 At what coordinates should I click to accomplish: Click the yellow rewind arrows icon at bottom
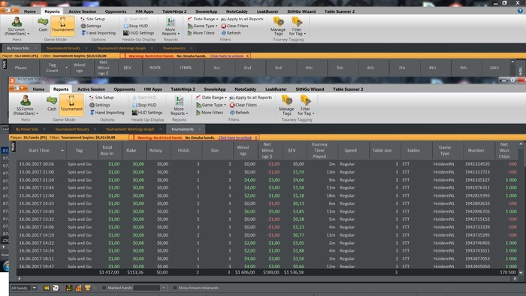(x=47, y=288)
